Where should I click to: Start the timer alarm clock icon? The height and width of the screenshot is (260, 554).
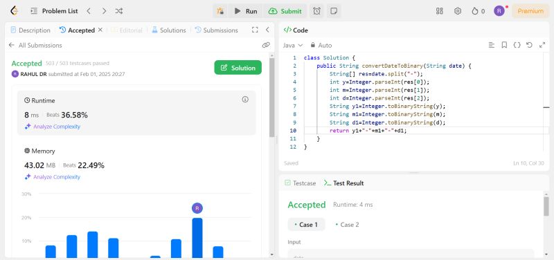316,11
